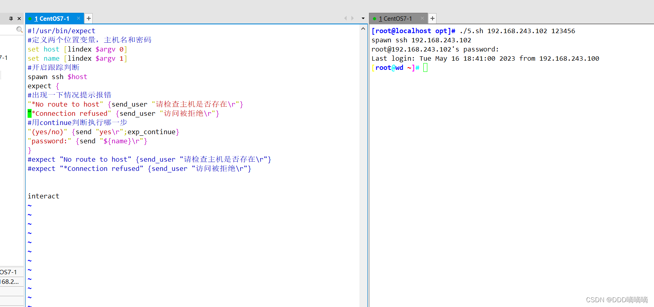Click the line 'set name [lindex $argv 1]'
This screenshot has width=654, height=307.
coord(77,58)
